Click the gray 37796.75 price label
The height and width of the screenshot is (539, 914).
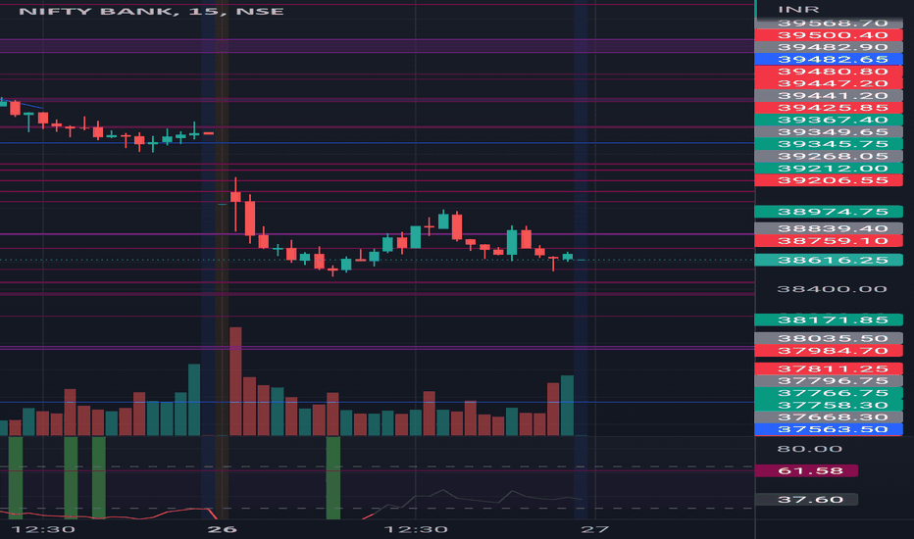click(829, 381)
